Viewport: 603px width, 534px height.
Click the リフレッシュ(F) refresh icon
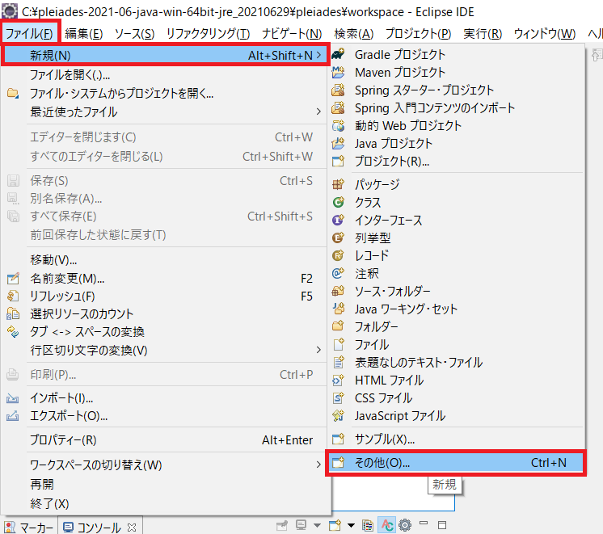coord(13,296)
